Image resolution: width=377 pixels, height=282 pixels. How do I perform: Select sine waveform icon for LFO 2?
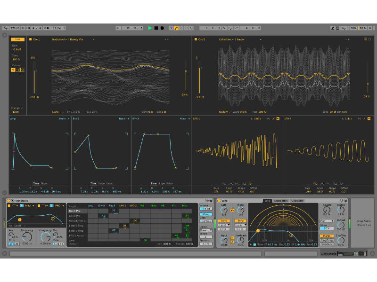[315, 184]
